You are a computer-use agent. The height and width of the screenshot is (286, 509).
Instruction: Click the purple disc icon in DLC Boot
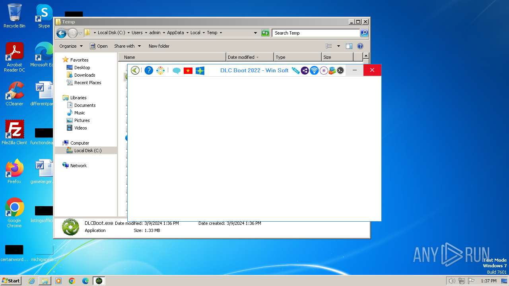click(324, 70)
